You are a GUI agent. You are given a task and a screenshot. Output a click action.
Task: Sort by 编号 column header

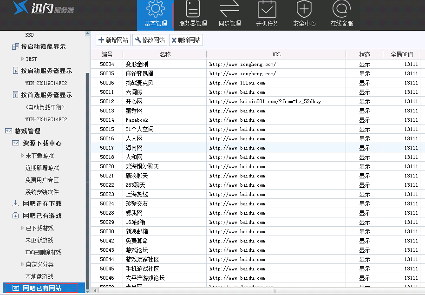[107, 54]
